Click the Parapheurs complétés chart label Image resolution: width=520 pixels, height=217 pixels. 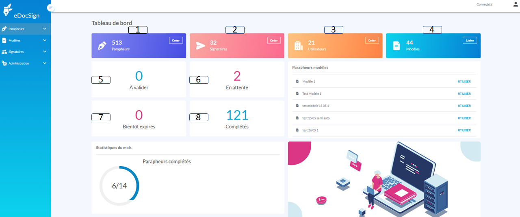pos(167,161)
